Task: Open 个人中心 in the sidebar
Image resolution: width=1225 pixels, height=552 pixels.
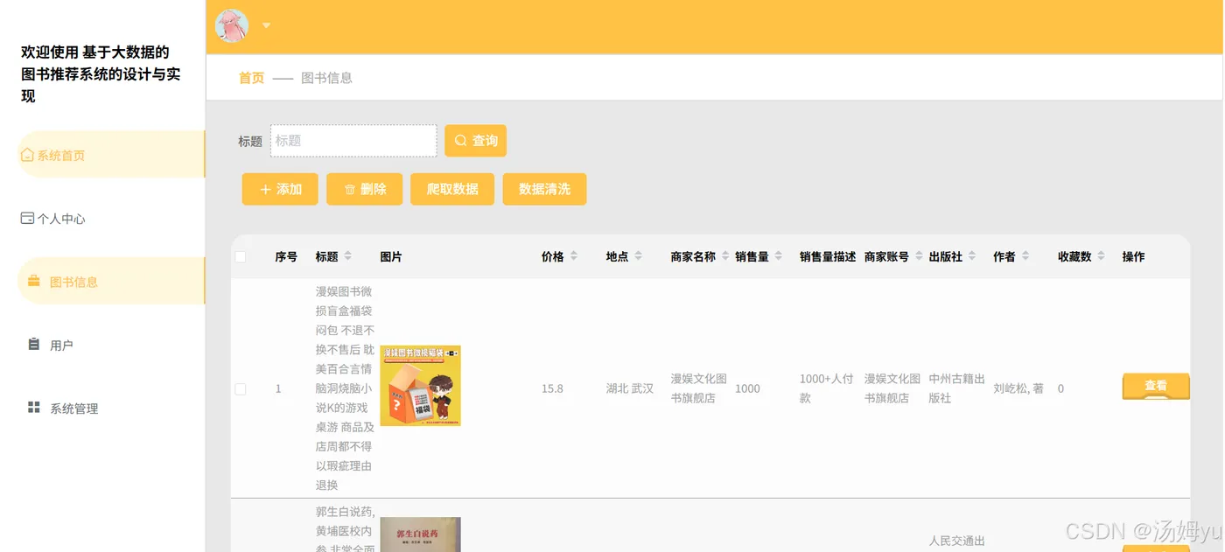Action: click(x=111, y=219)
